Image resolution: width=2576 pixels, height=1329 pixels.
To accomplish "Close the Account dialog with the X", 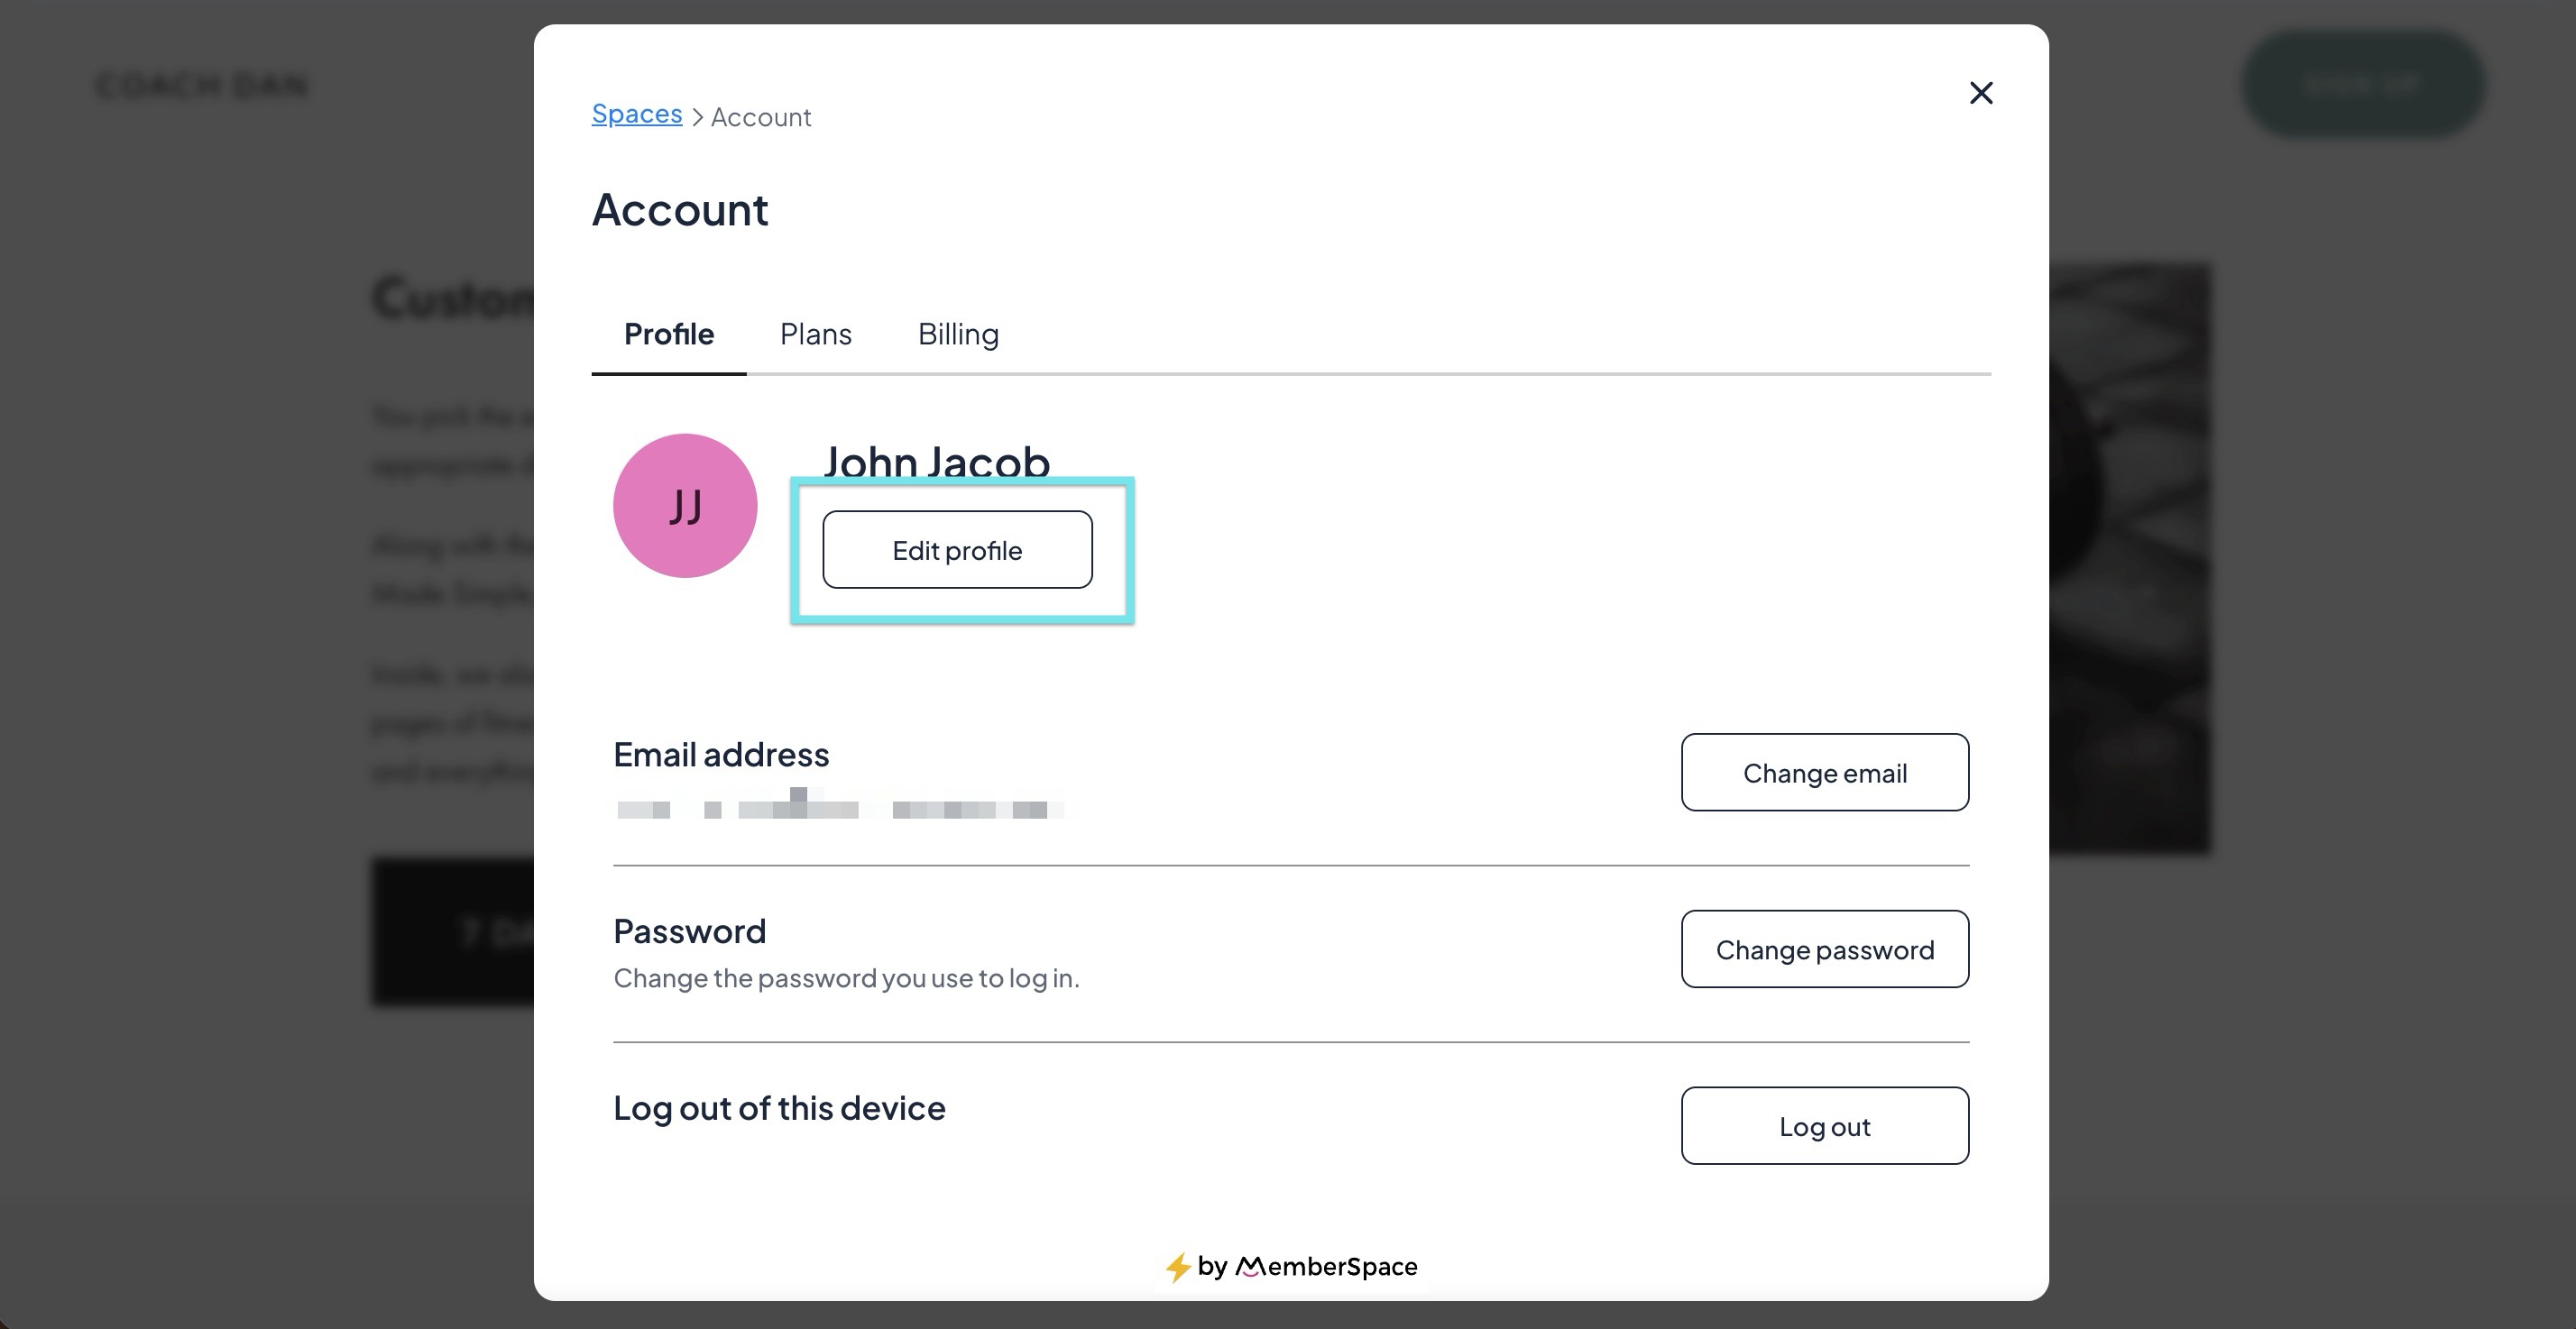I will pyautogui.click(x=1980, y=93).
